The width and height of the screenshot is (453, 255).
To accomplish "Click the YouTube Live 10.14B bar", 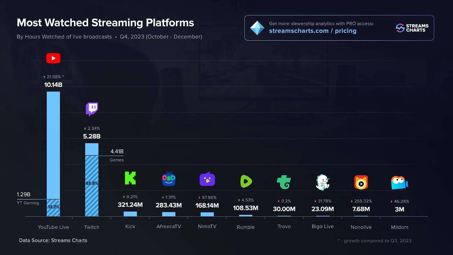I will (53, 144).
